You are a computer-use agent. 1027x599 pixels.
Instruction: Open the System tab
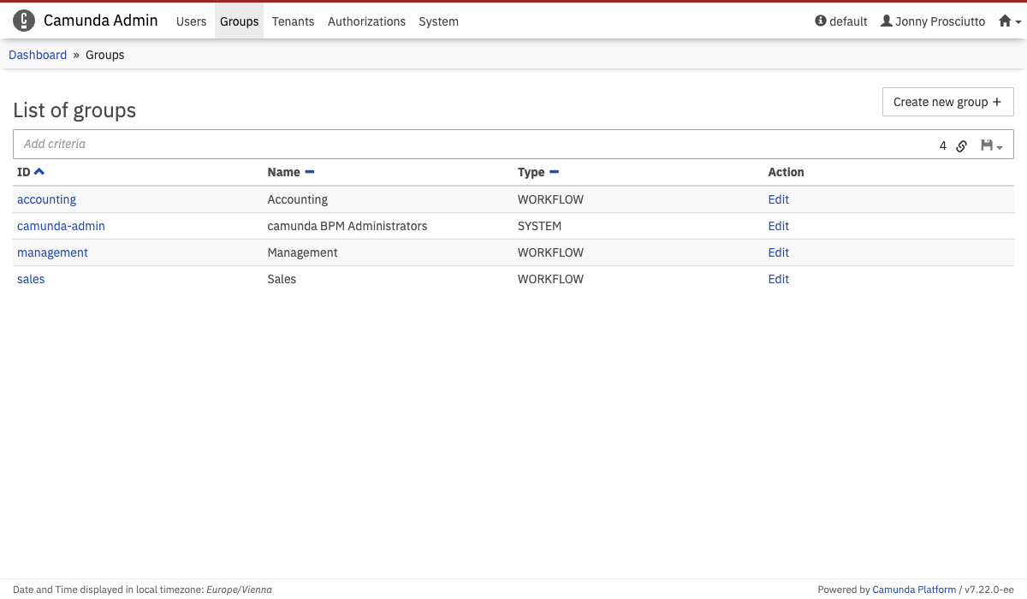pos(438,21)
